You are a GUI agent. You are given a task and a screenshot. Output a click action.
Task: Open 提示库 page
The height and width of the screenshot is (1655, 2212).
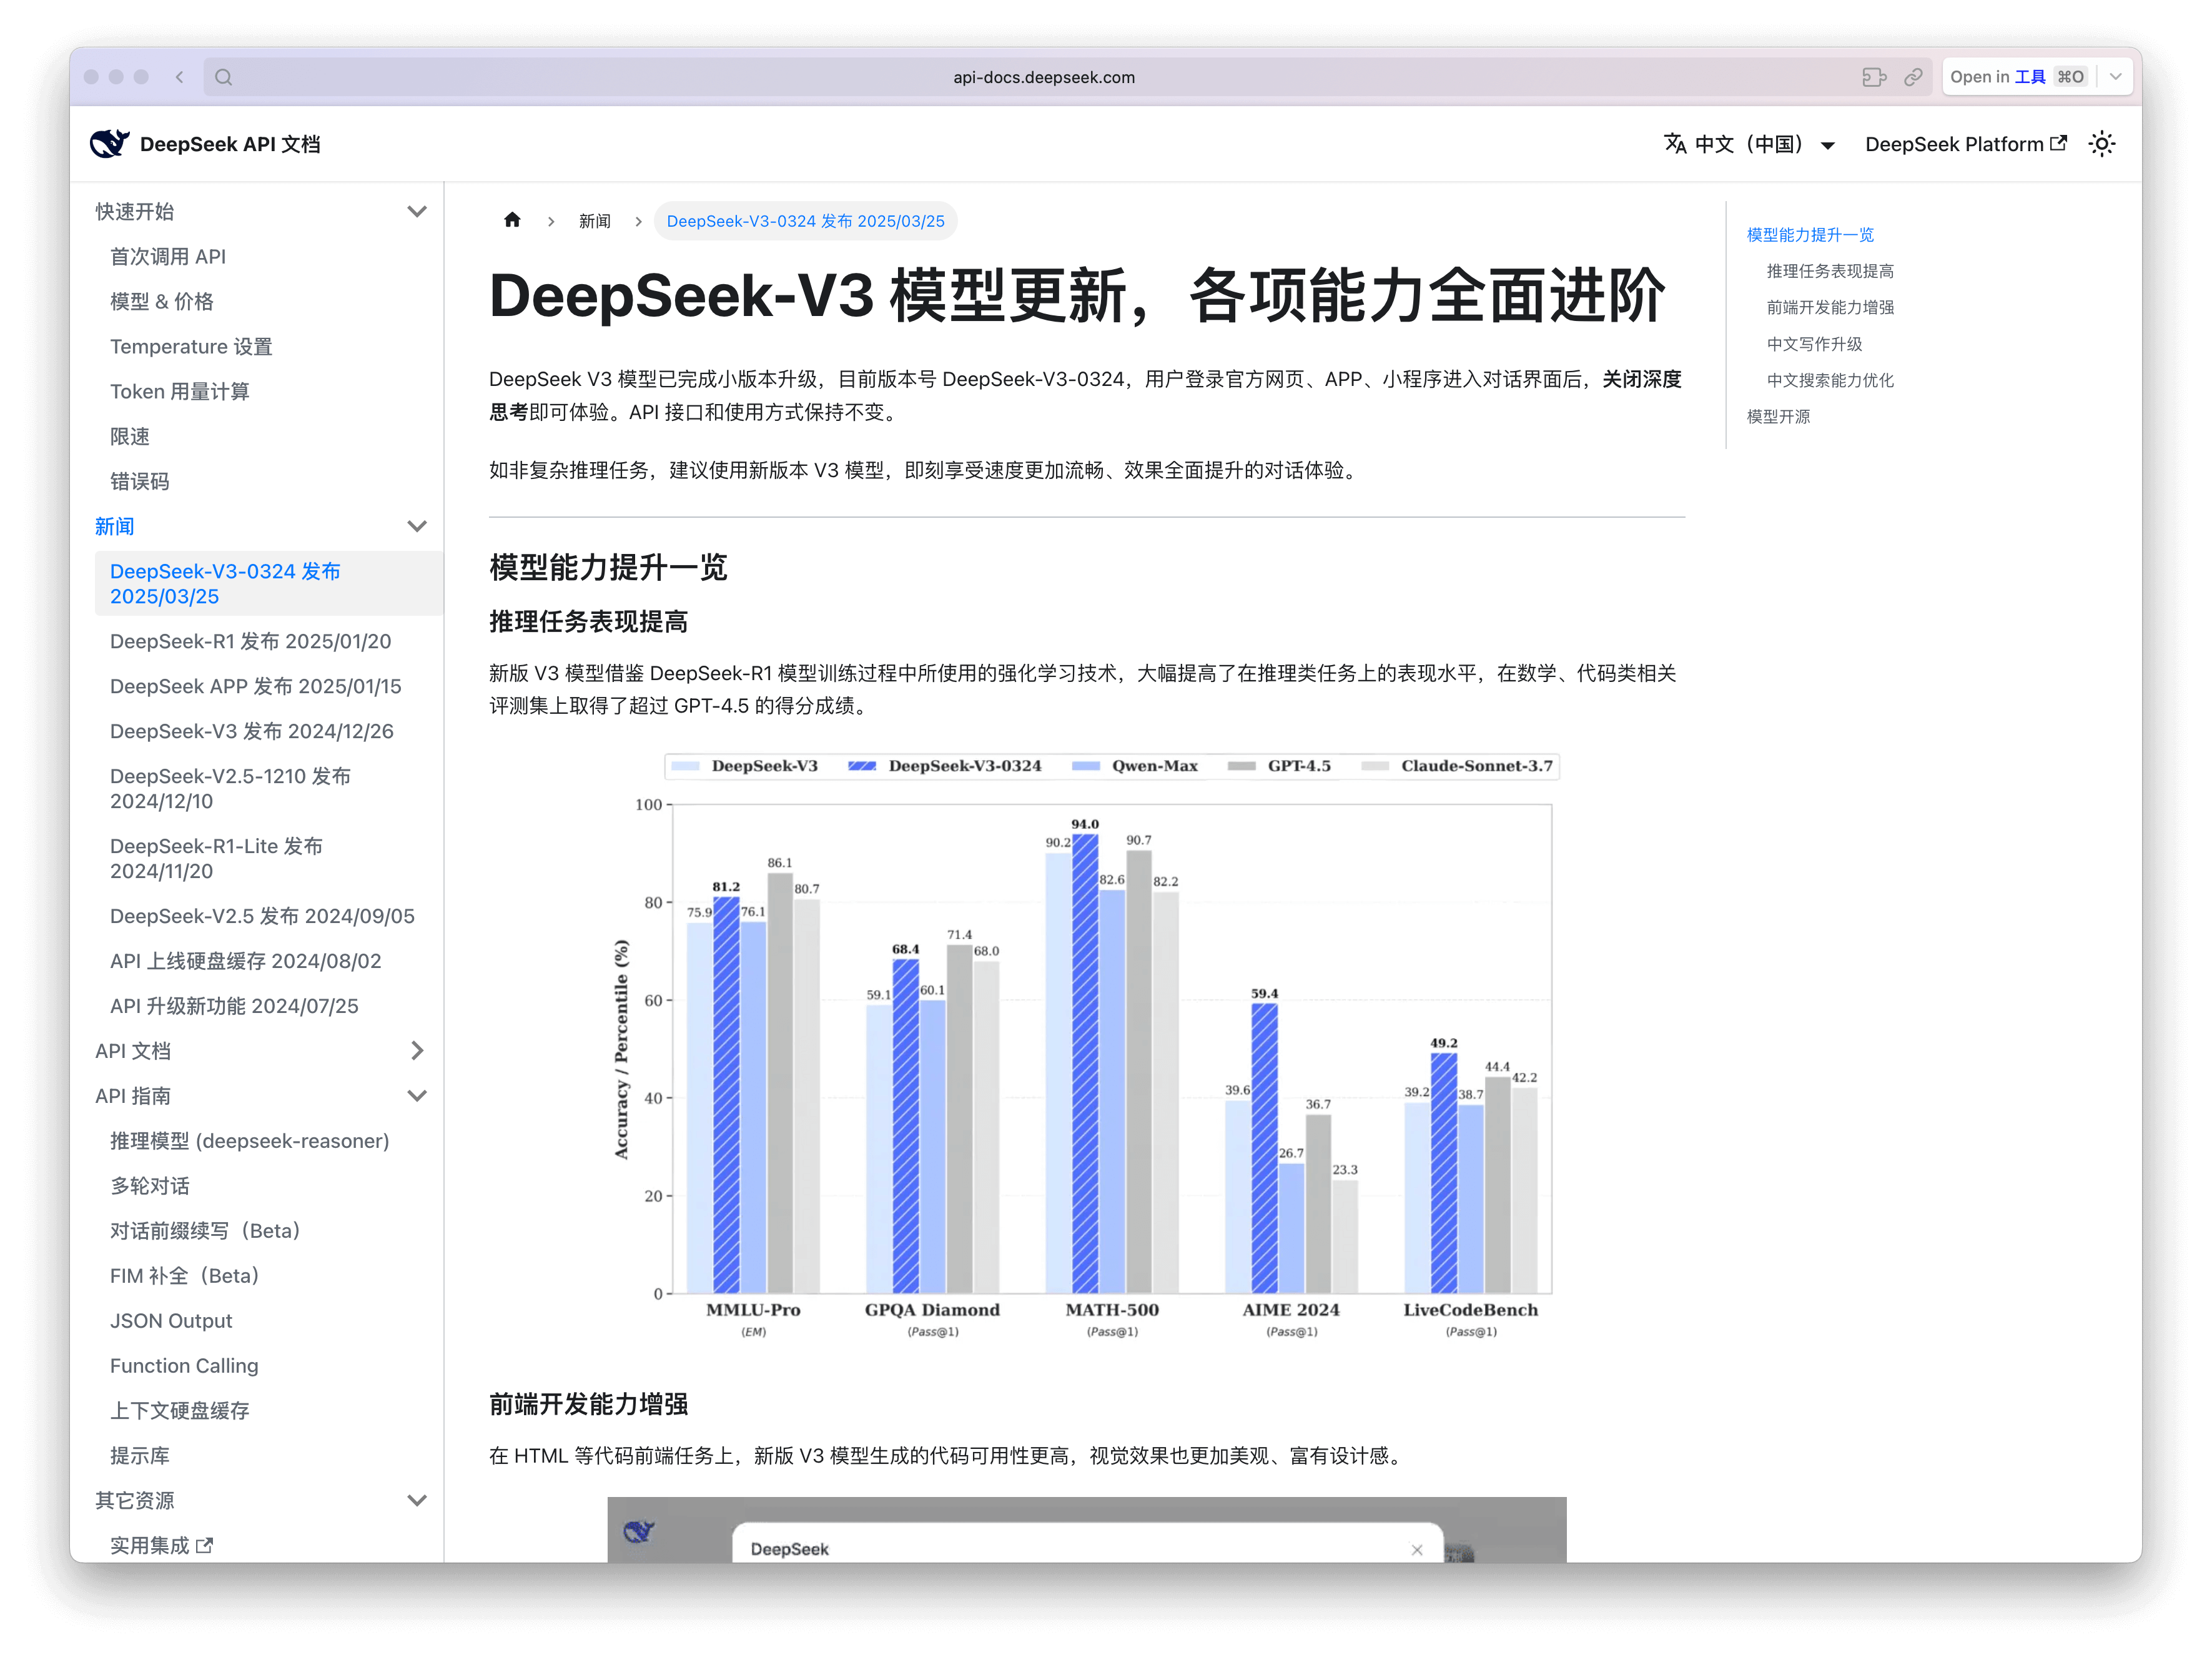click(x=139, y=1456)
